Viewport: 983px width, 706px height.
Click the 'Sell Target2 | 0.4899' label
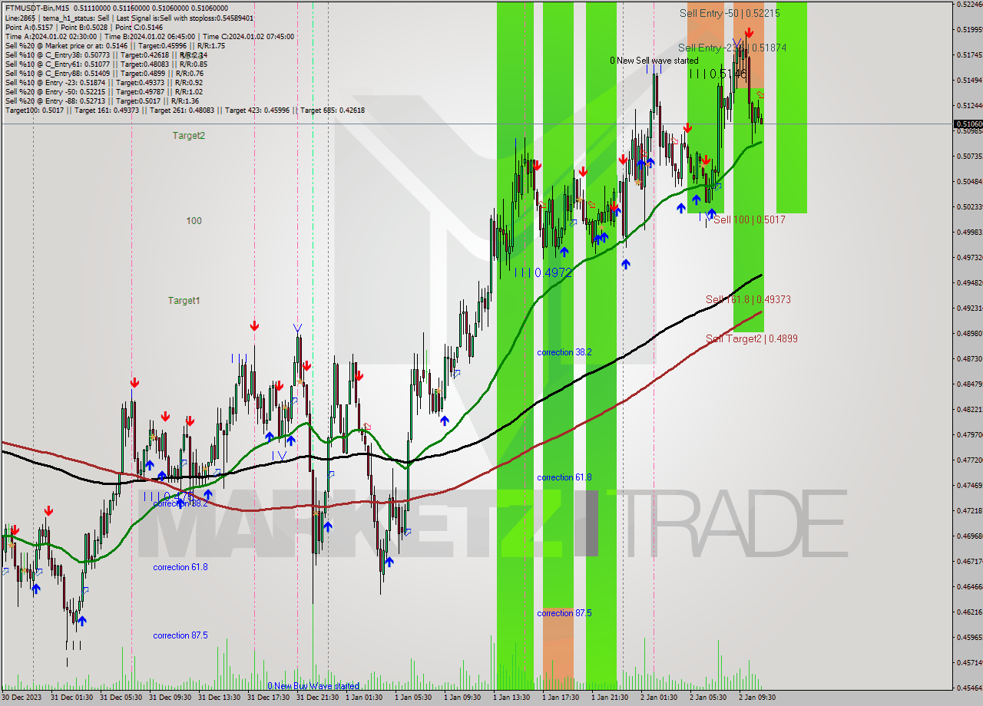751,338
